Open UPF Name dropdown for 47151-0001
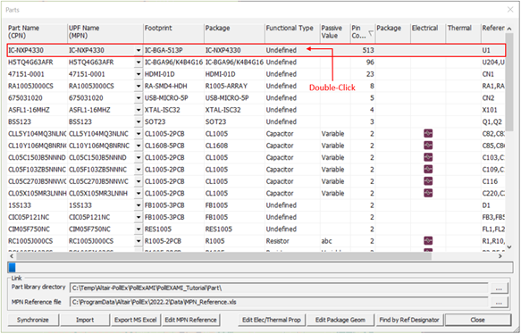The width and height of the screenshot is (521, 334). 139,74
